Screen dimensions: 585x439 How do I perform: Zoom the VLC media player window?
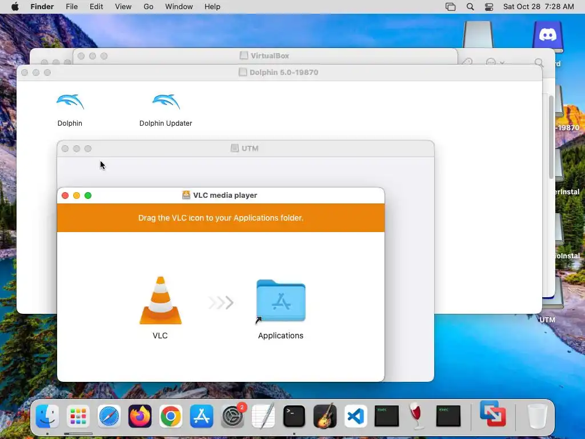[x=88, y=195]
